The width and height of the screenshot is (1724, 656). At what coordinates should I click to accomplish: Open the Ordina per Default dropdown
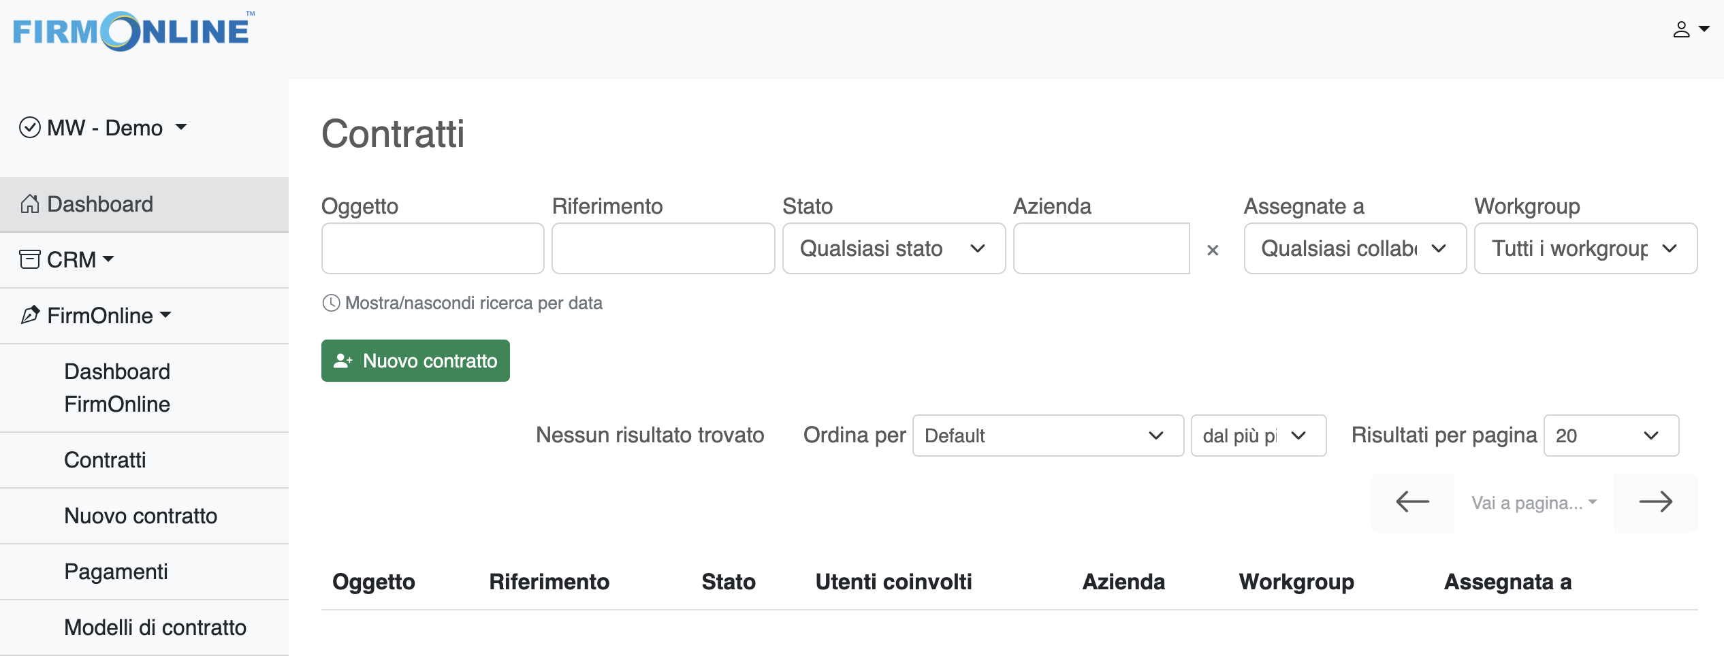[1047, 436]
